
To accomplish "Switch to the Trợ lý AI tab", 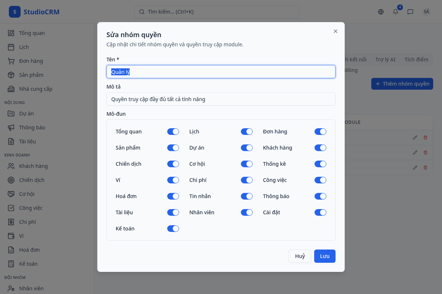I will click(x=385, y=60).
